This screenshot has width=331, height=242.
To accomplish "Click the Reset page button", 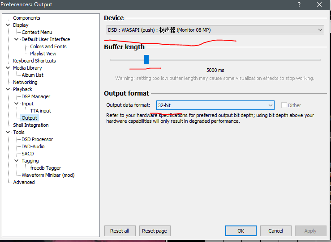I will tap(154, 231).
